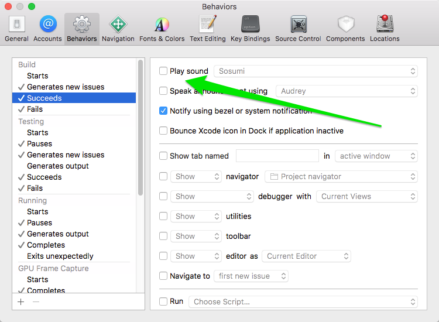
Task: Open the Current Editor dropdown
Action: (x=306, y=256)
